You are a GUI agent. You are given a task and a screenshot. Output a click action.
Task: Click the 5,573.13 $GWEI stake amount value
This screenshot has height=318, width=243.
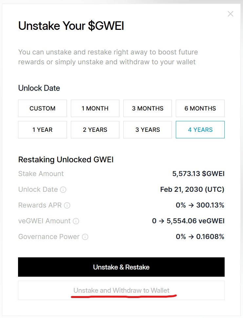point(198,174)
